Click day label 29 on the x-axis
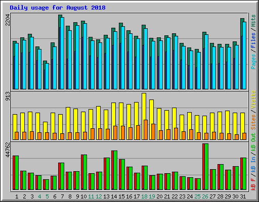The image size is (259, 202). click(x=228, y=196)
